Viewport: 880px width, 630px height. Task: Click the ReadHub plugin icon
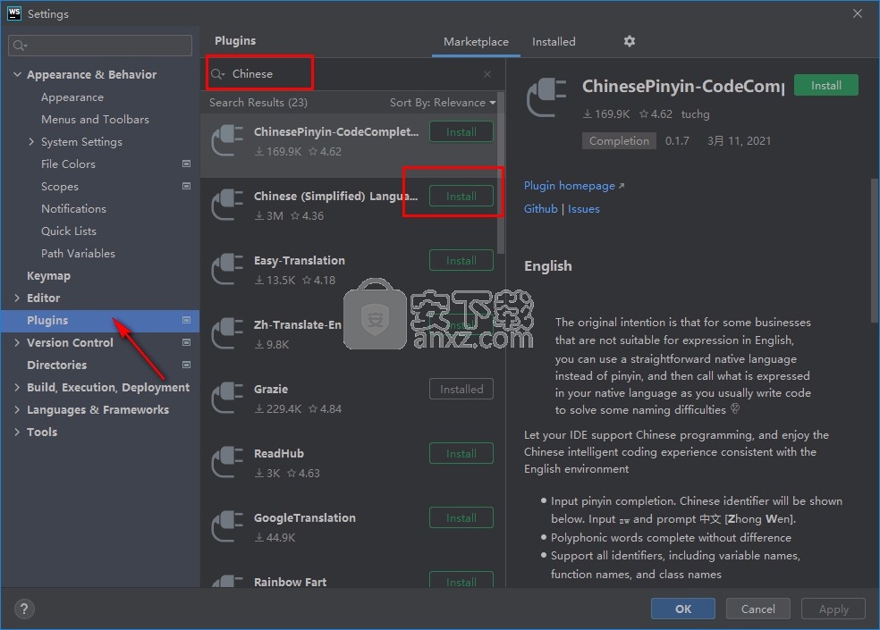coord(227,462)
